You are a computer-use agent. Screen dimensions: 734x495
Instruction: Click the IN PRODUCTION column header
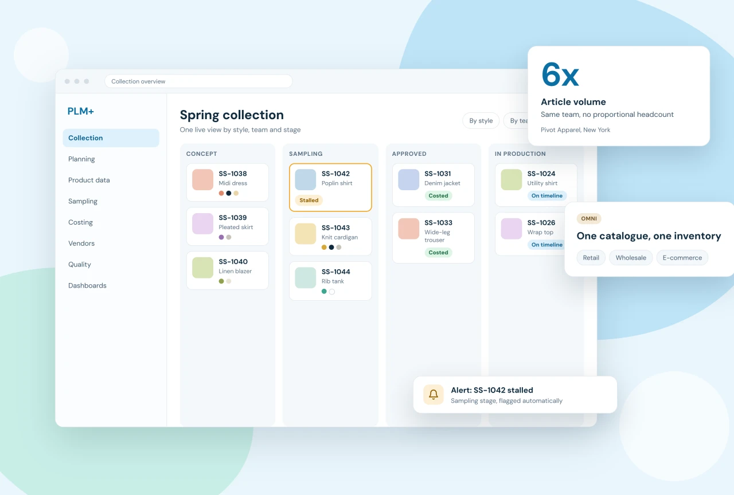click(x=521, y=154)
